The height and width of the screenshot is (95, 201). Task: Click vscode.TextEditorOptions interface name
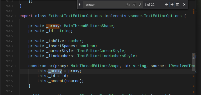(x=155, y=16)
